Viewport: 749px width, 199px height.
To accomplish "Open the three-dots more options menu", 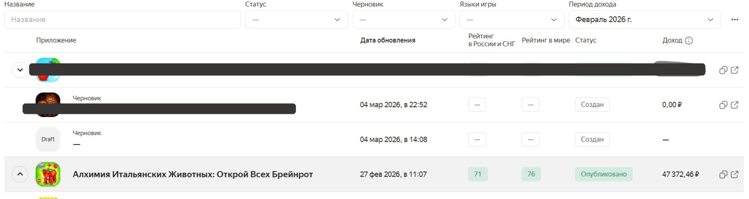I will [x=735, y=20].
